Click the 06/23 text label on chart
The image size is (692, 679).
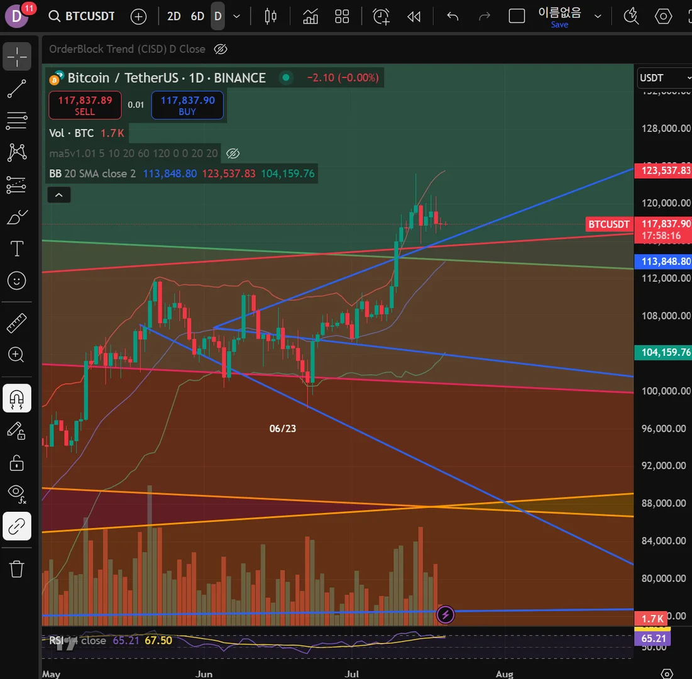pyautogui.click(x=283, y=429)
